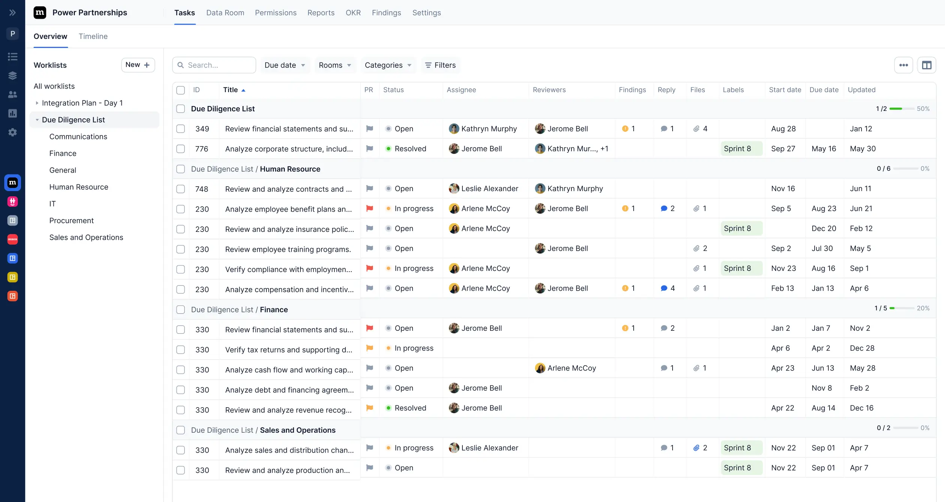Select the Due Diligence List group checkbox
The image size is (945, 502).
point(181,109)
